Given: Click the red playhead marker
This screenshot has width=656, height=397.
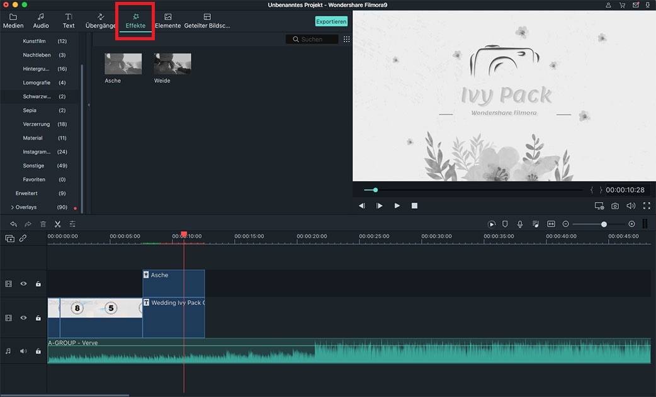Looking at the screenshot, I should 184,234.
